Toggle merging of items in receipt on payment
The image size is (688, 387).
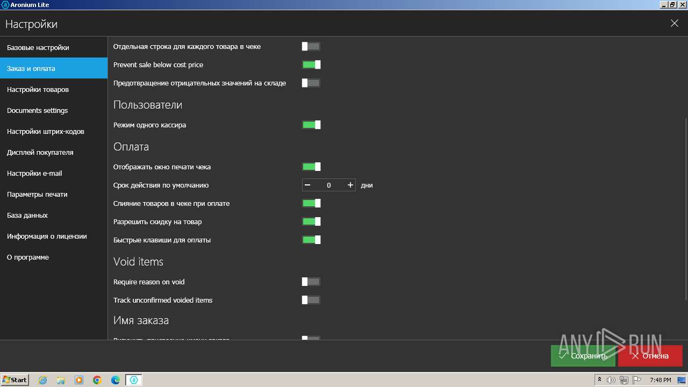[x=311, y=203]
